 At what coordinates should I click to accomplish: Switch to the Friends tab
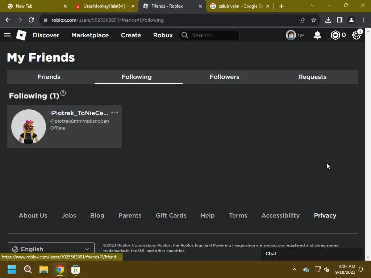coord(49,77)
